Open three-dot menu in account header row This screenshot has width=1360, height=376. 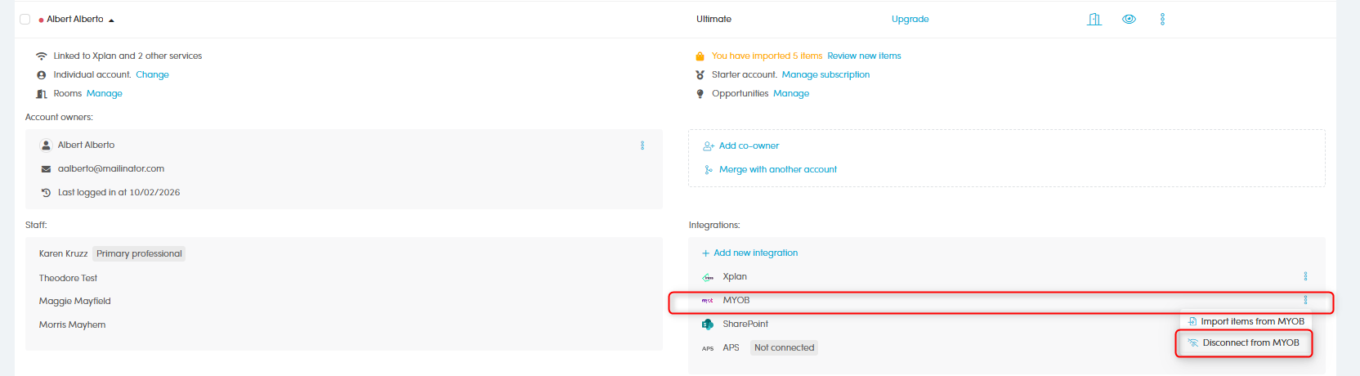point(1162,20)
